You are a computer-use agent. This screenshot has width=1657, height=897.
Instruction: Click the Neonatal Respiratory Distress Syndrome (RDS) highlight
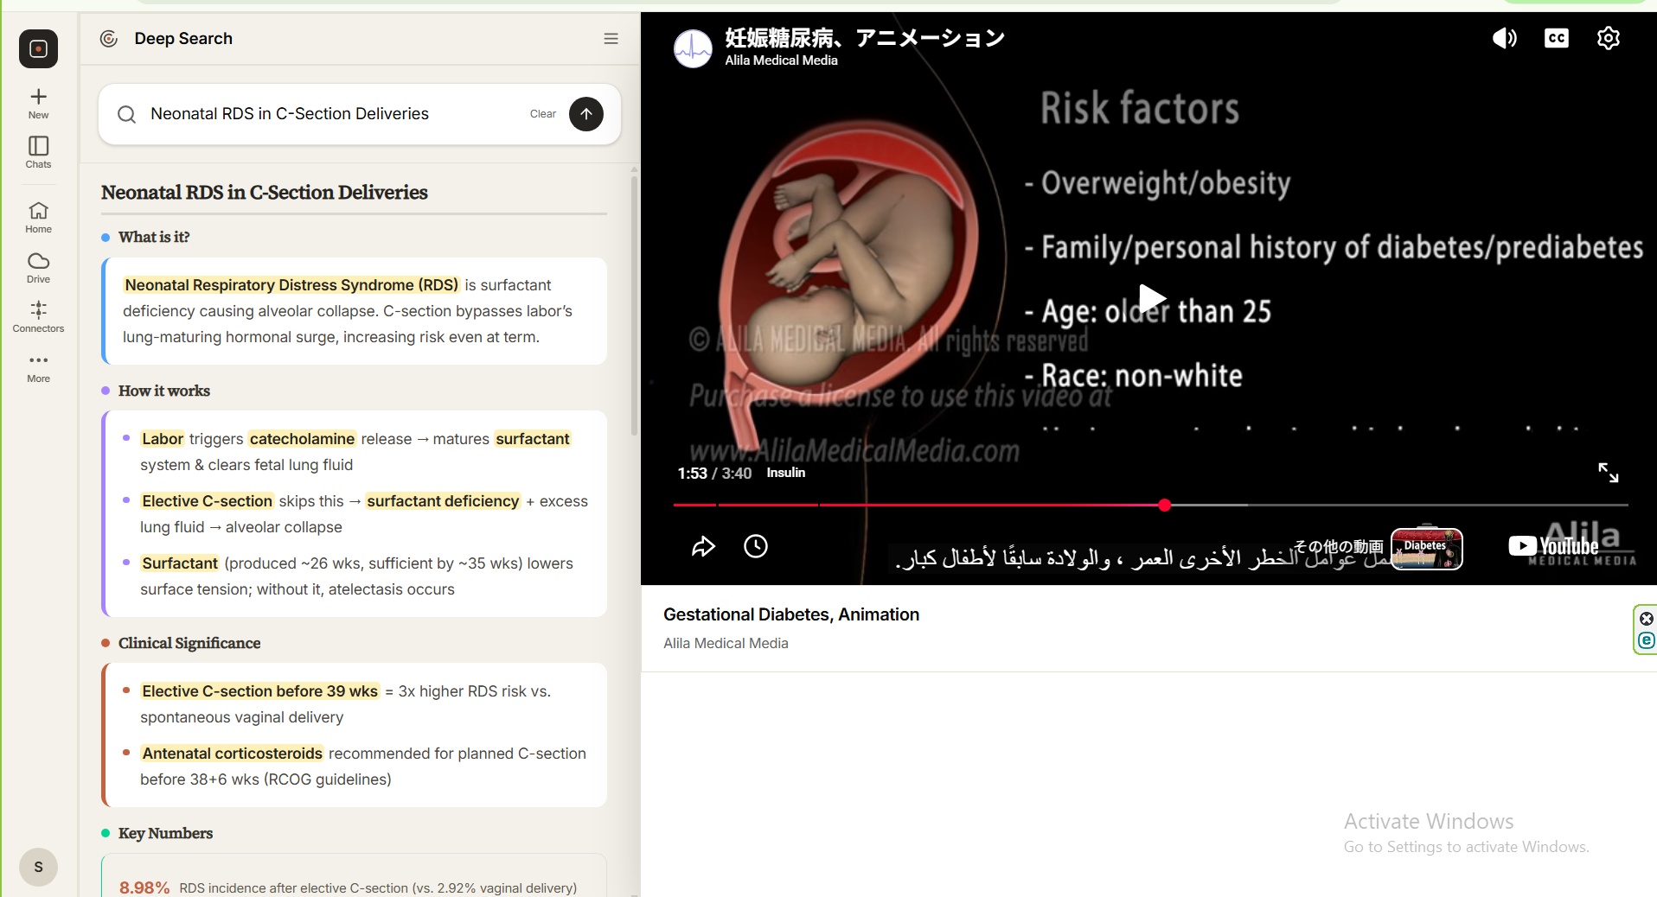[291, 285]
